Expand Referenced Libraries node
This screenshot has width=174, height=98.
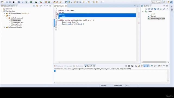tap(4, 27)
